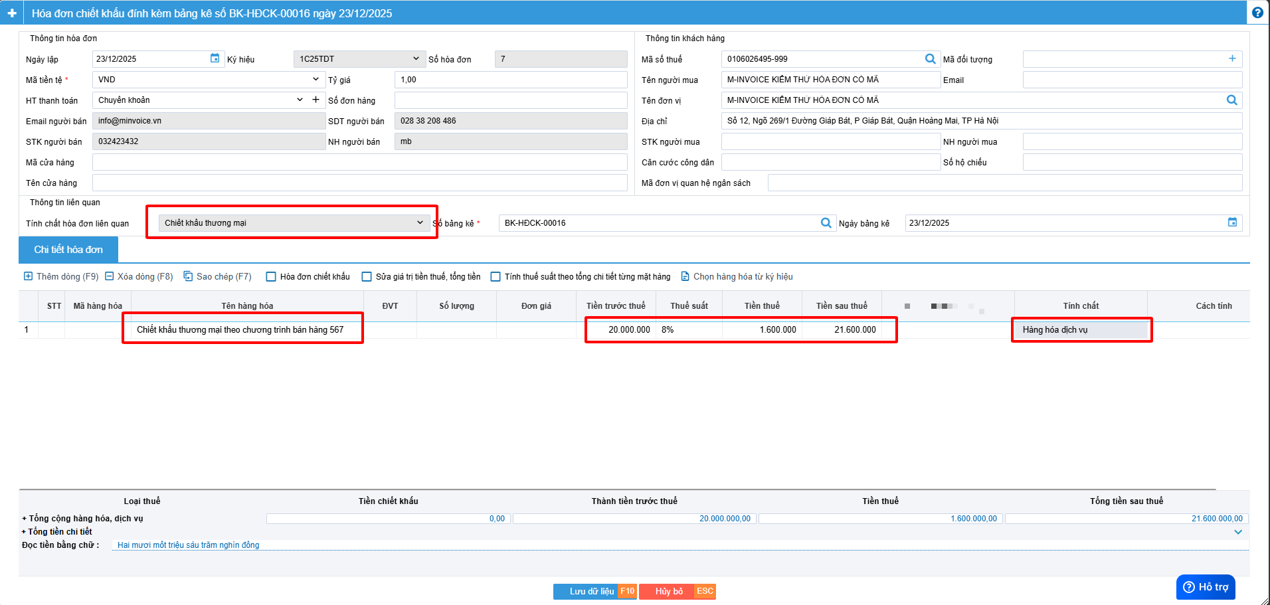Search Tên đơn vị with magnifier icon
Screen dimensions: 1270x605
tap(1231, 100)
